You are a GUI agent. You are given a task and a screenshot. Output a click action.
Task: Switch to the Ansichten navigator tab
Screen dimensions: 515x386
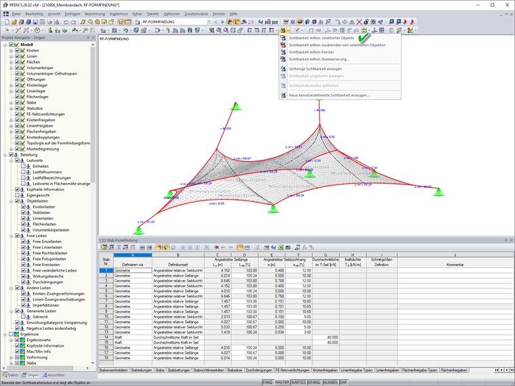[x=54, y=375]
